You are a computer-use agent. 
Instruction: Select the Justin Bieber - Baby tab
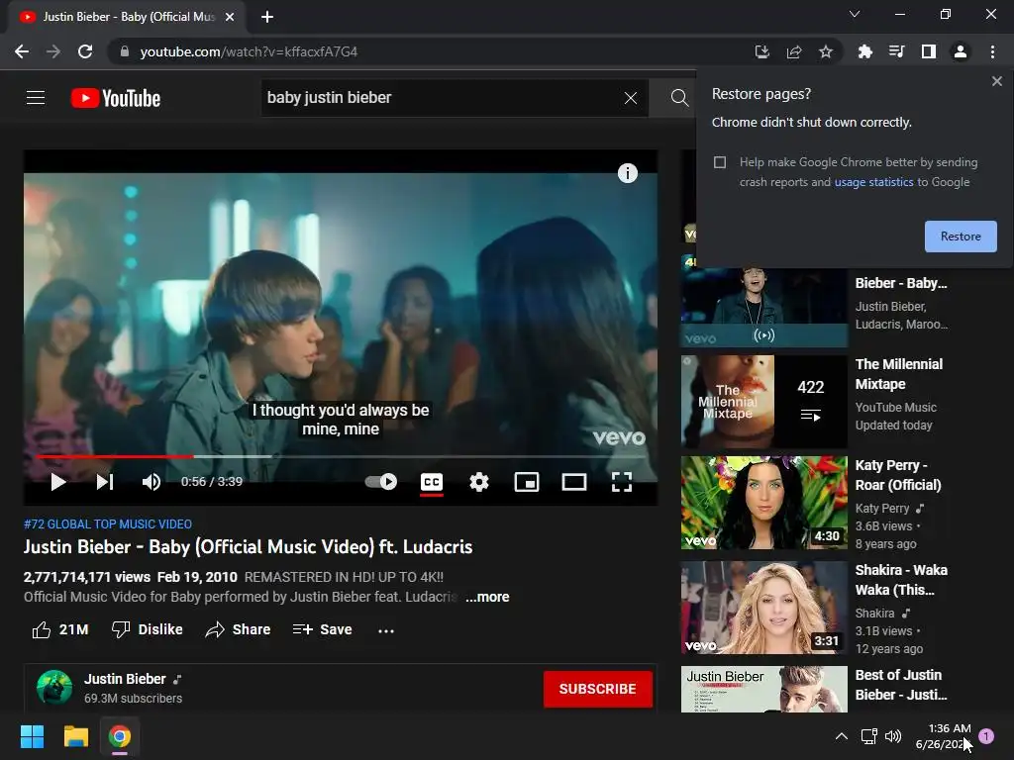127,17
